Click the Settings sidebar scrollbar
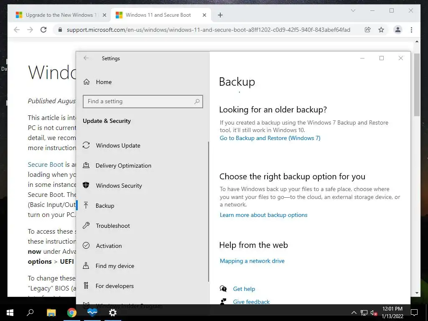The height and width of the screenshot is (321, 428). pyautogui.click(x=209, y=211)
